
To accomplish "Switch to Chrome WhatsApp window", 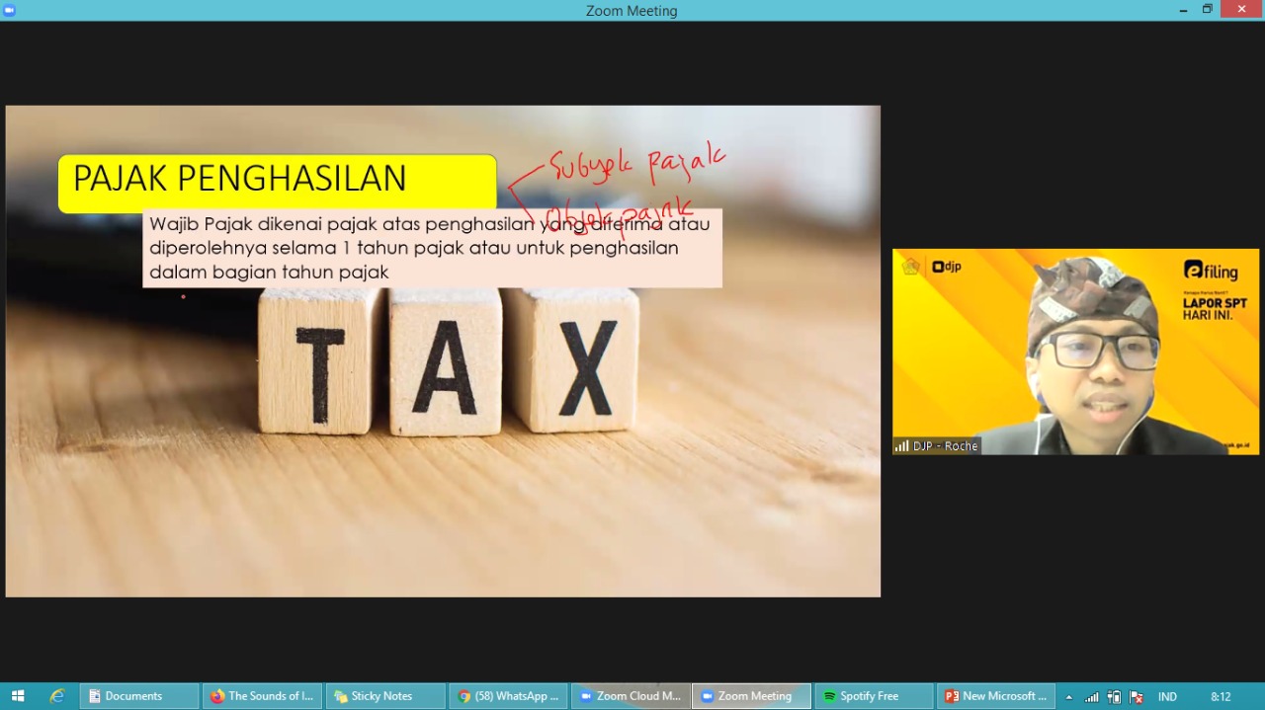I will point(508,696).
